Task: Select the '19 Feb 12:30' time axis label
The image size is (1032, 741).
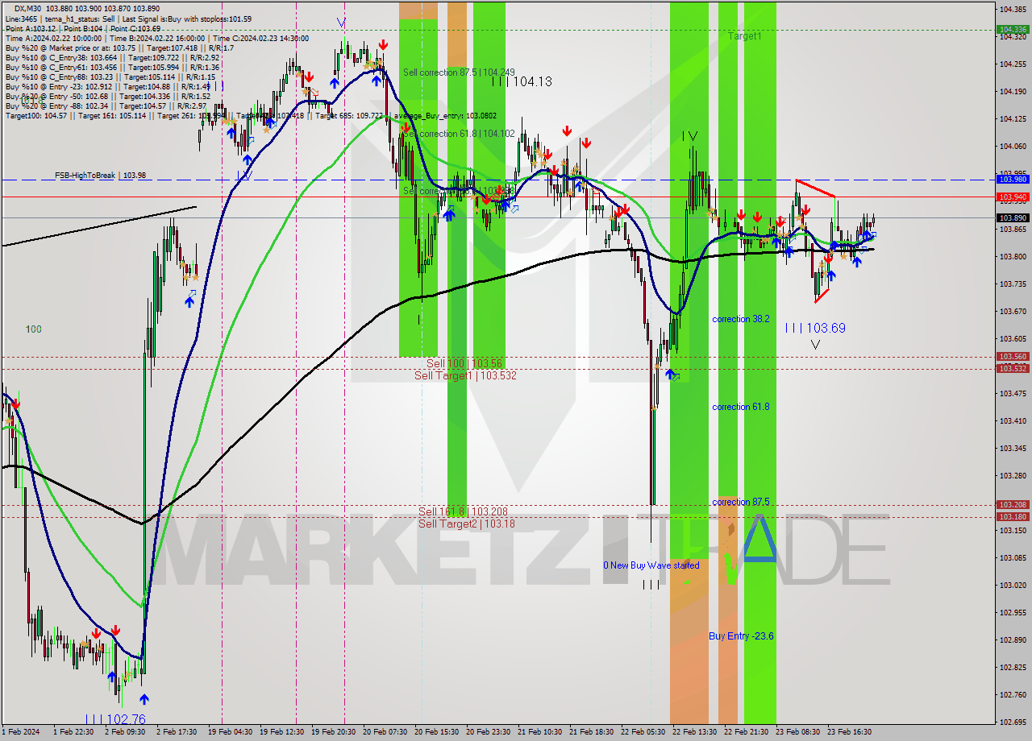Action: [x=281, y=732]
